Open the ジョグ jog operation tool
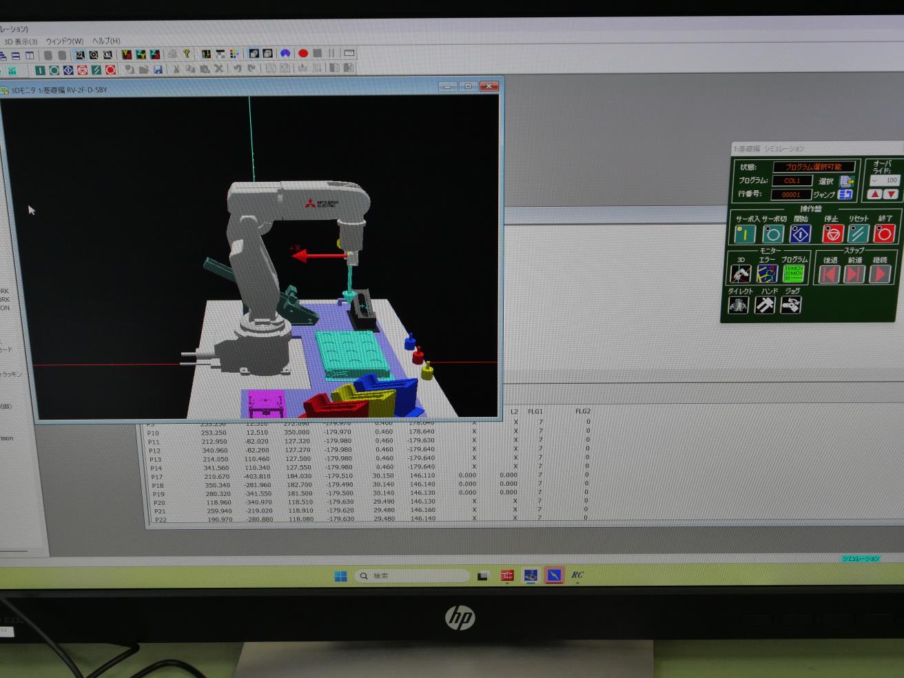 [790, 305]
